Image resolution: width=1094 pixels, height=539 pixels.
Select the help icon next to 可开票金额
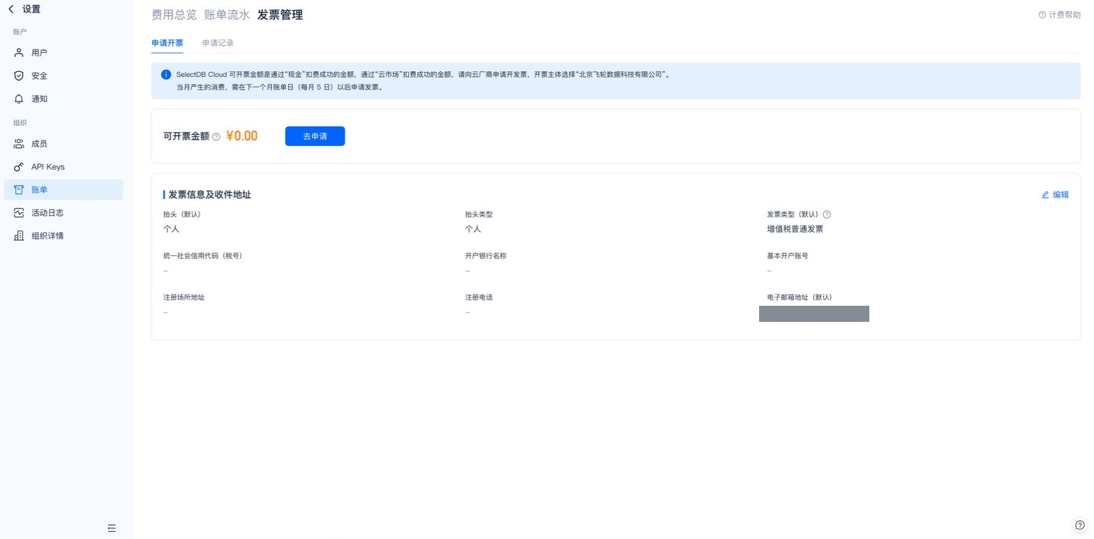216,137
